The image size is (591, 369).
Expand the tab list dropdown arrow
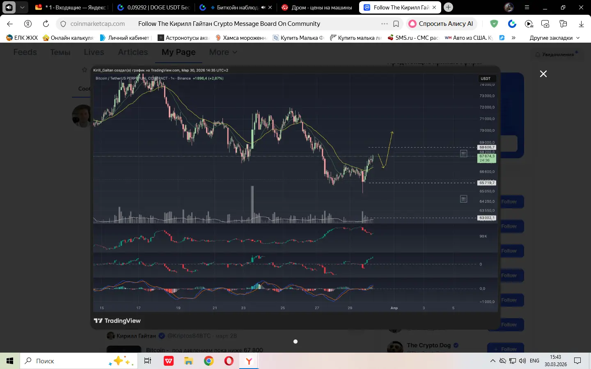point(22,7)
